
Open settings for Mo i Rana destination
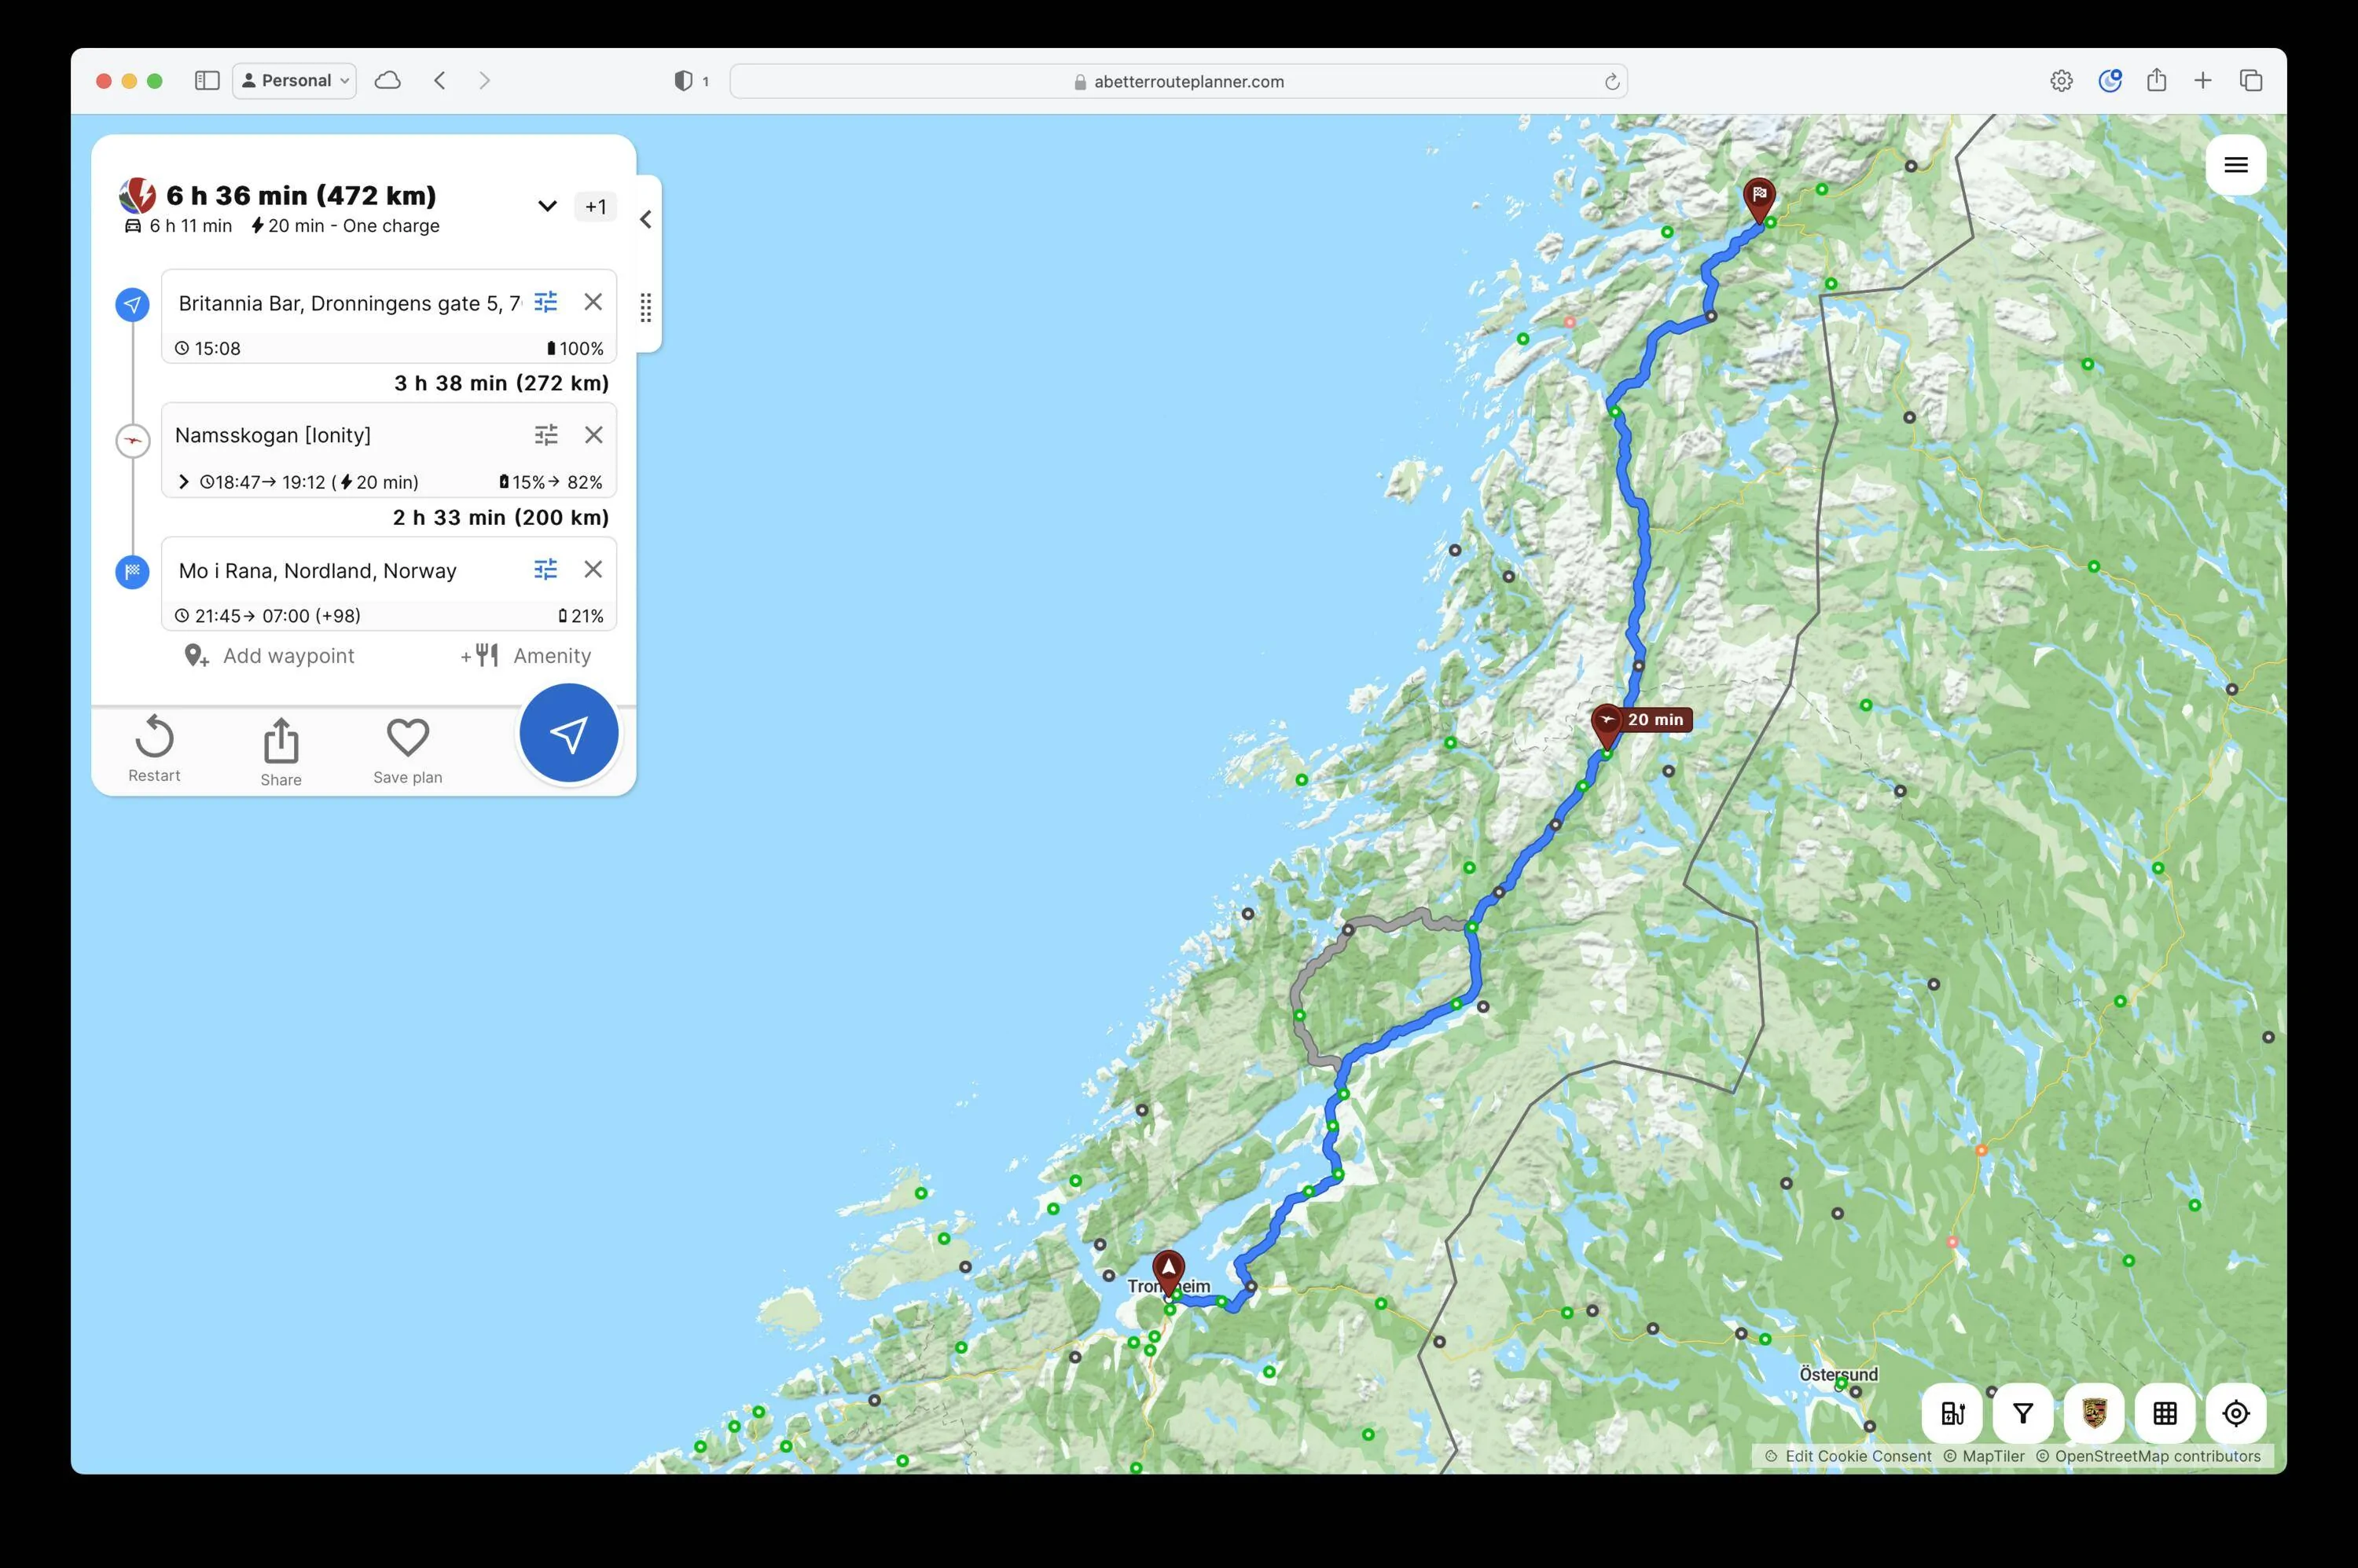(545, 569)
